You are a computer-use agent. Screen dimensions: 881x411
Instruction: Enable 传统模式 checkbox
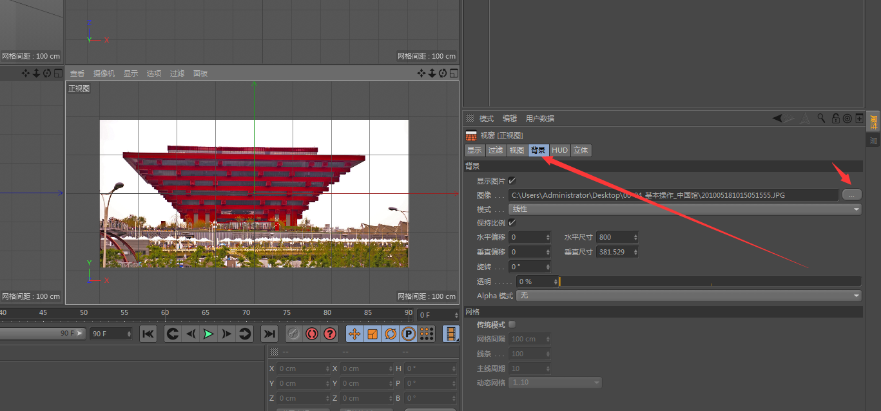(512, 324)
